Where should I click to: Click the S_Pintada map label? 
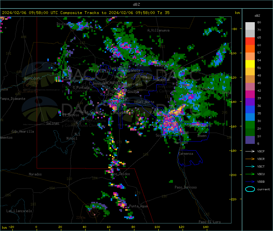click(81, 88)
